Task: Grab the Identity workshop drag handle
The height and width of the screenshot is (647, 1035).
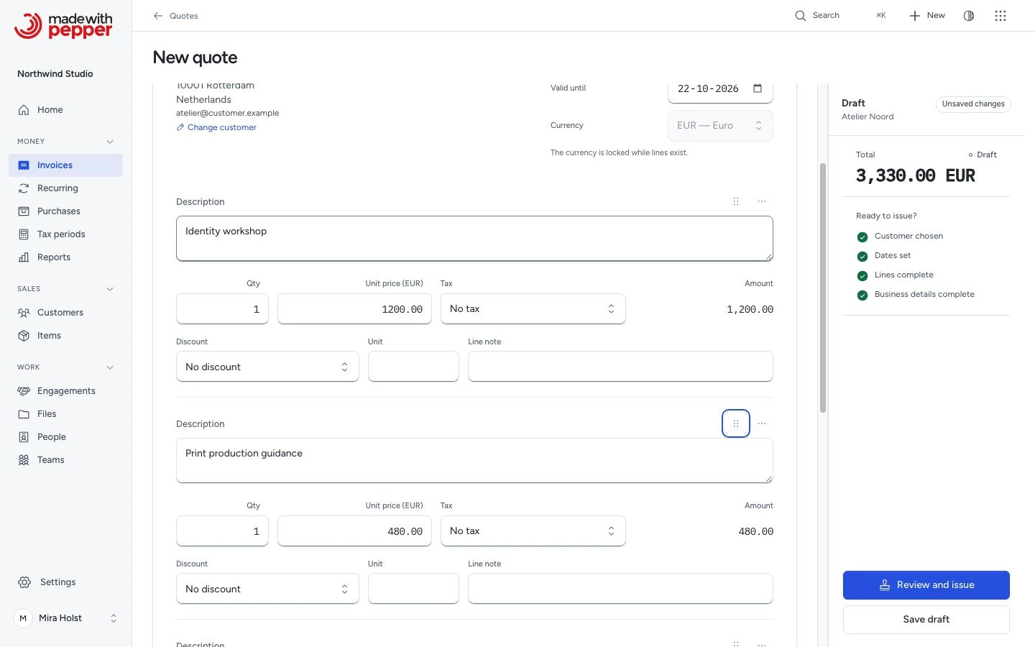Action: click(x=736, y=201)
